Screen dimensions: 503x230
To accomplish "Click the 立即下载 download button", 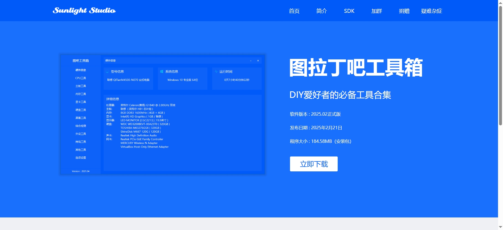I will 314,164.
